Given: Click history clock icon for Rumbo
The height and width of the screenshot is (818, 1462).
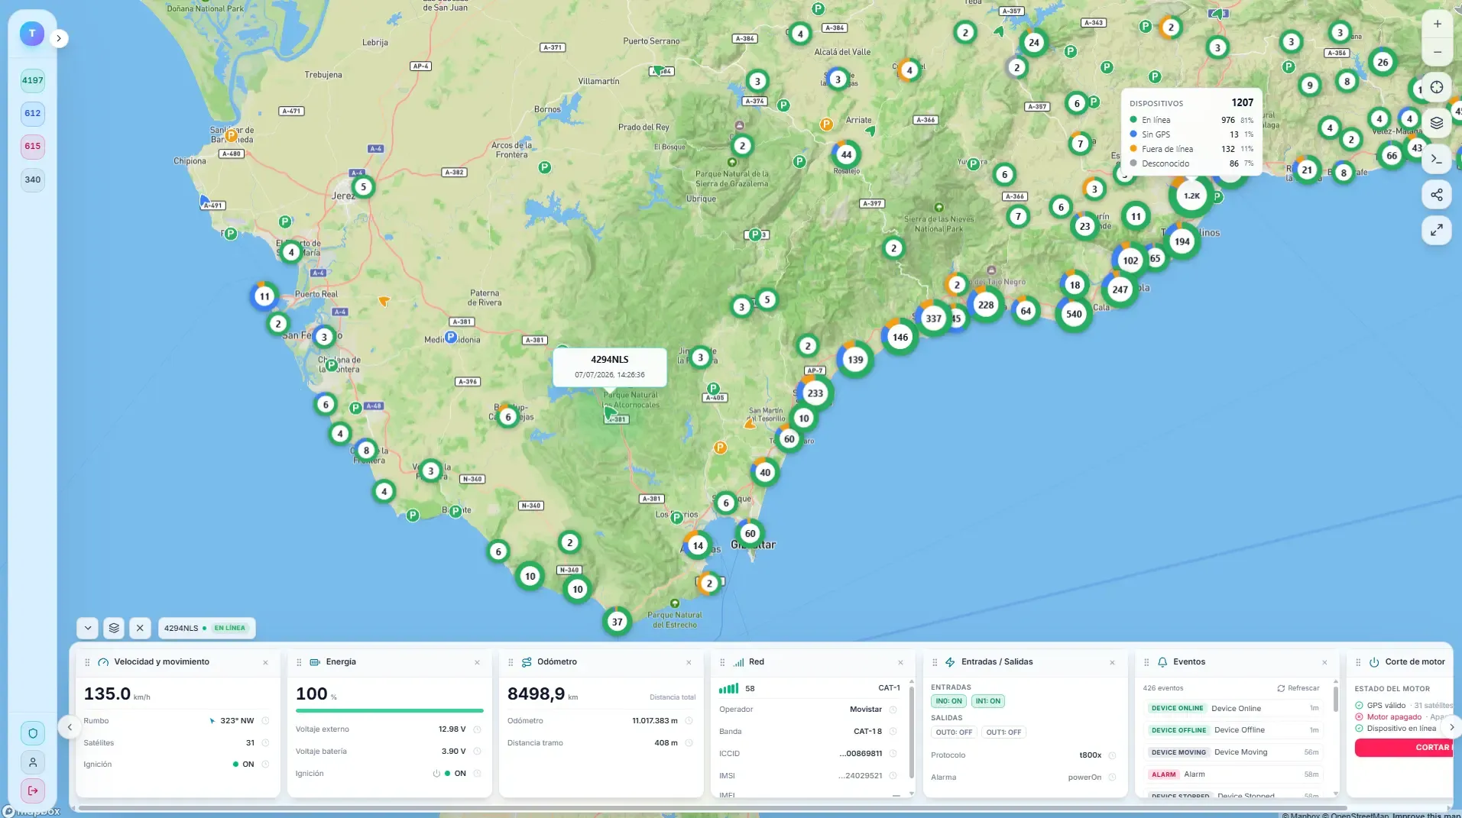Looking at the screenshot, I should [265, 721].
